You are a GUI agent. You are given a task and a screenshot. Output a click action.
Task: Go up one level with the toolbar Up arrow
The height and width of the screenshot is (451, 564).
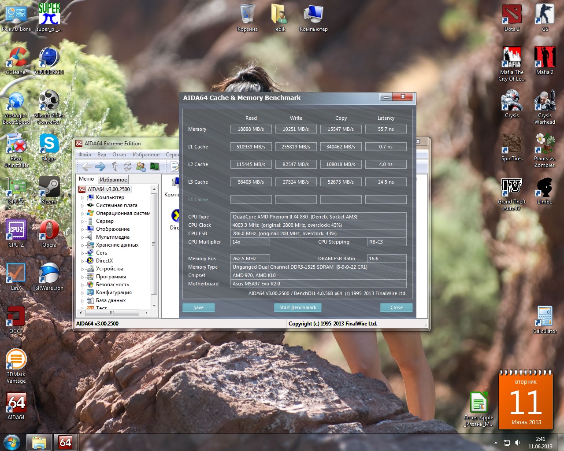tap(115, 166)
